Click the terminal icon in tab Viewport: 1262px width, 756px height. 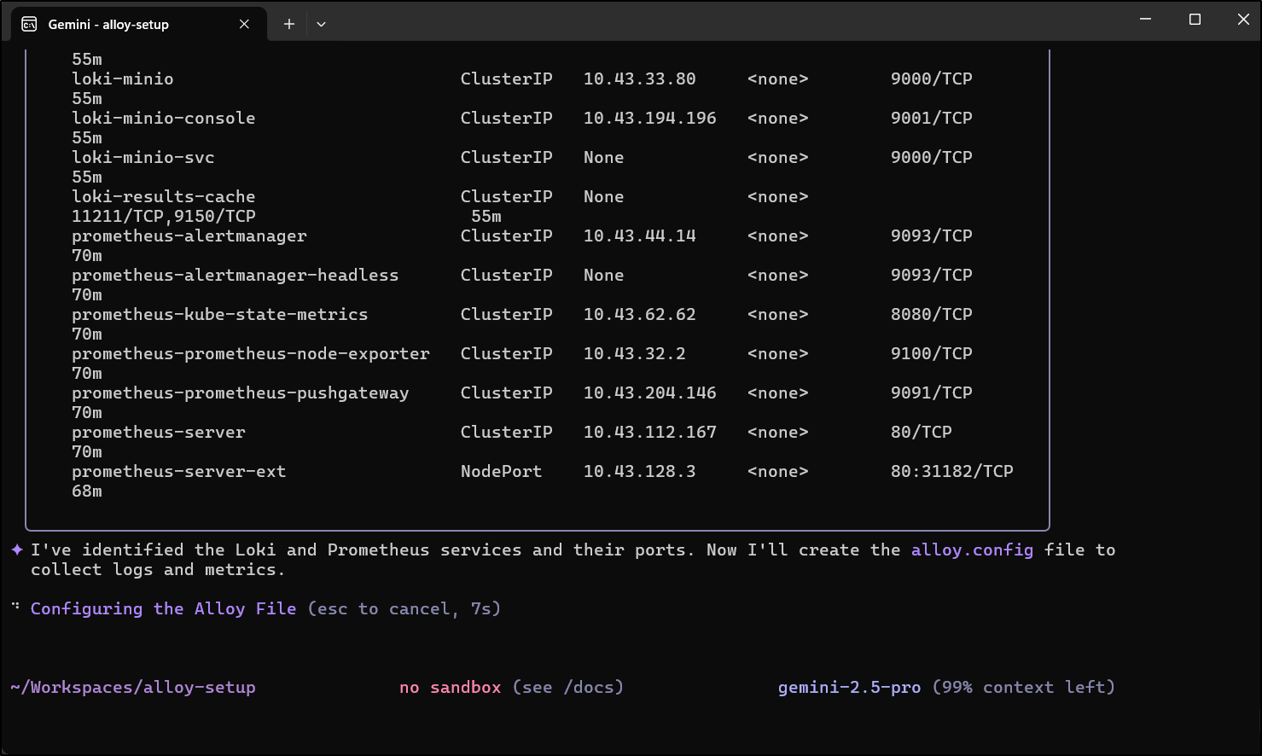coord(29,24)
